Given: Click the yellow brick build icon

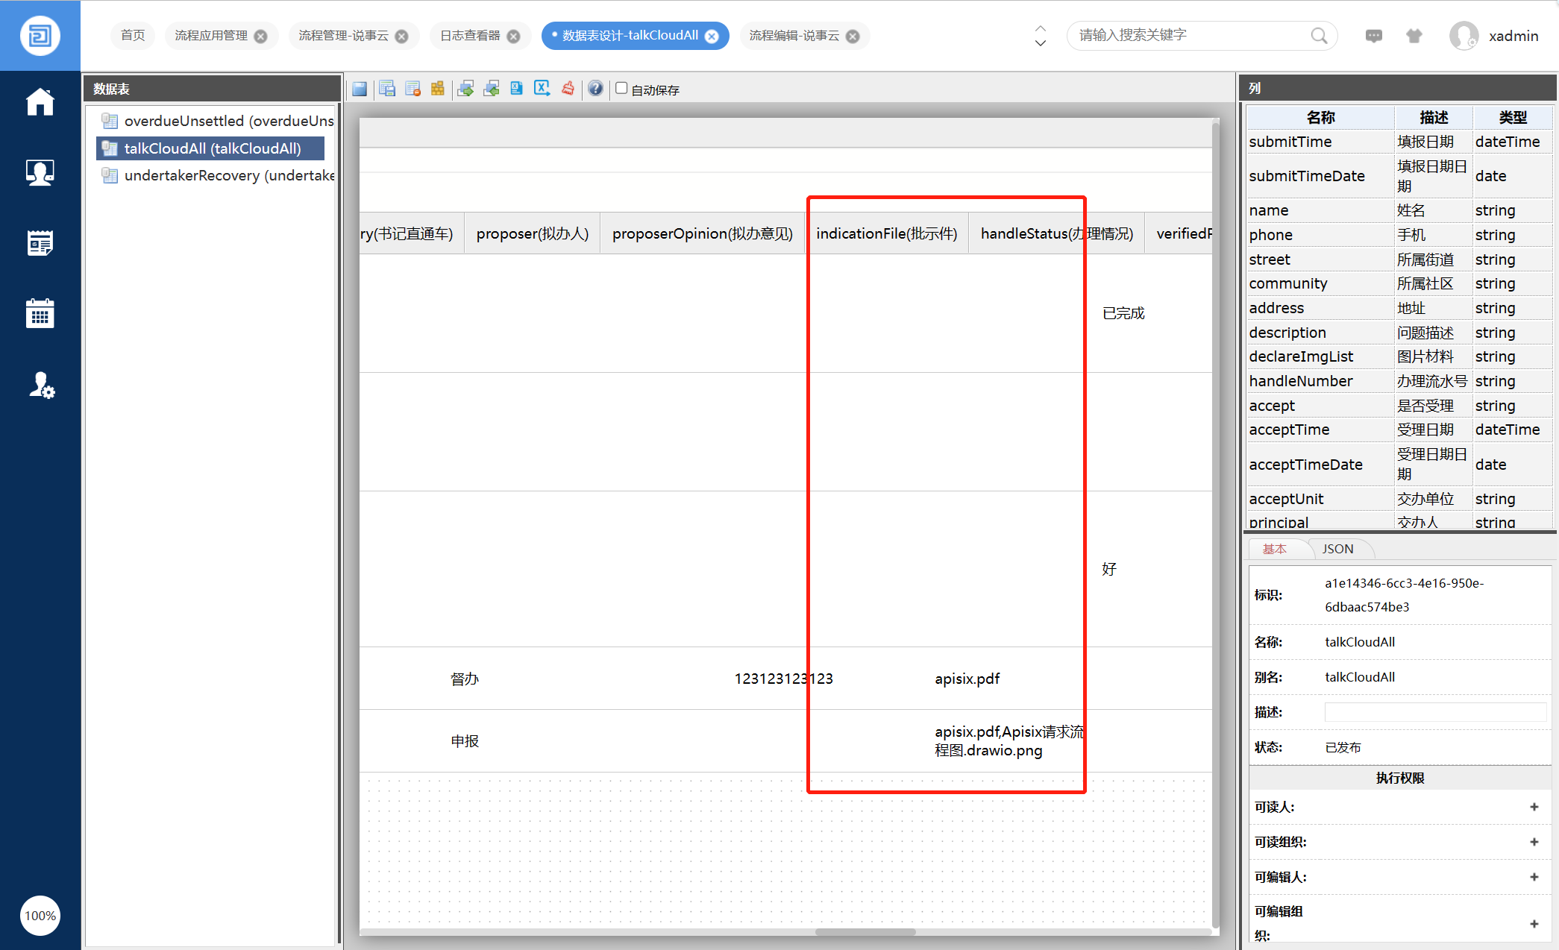Looking at the screenshot, I should (x=438, y=89).
